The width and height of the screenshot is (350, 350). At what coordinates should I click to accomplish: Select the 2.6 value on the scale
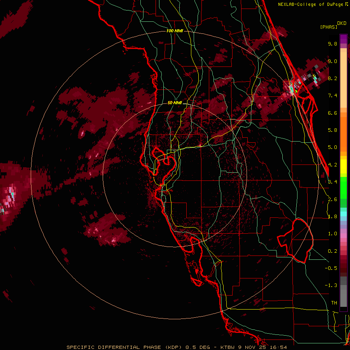click(332, 199)
